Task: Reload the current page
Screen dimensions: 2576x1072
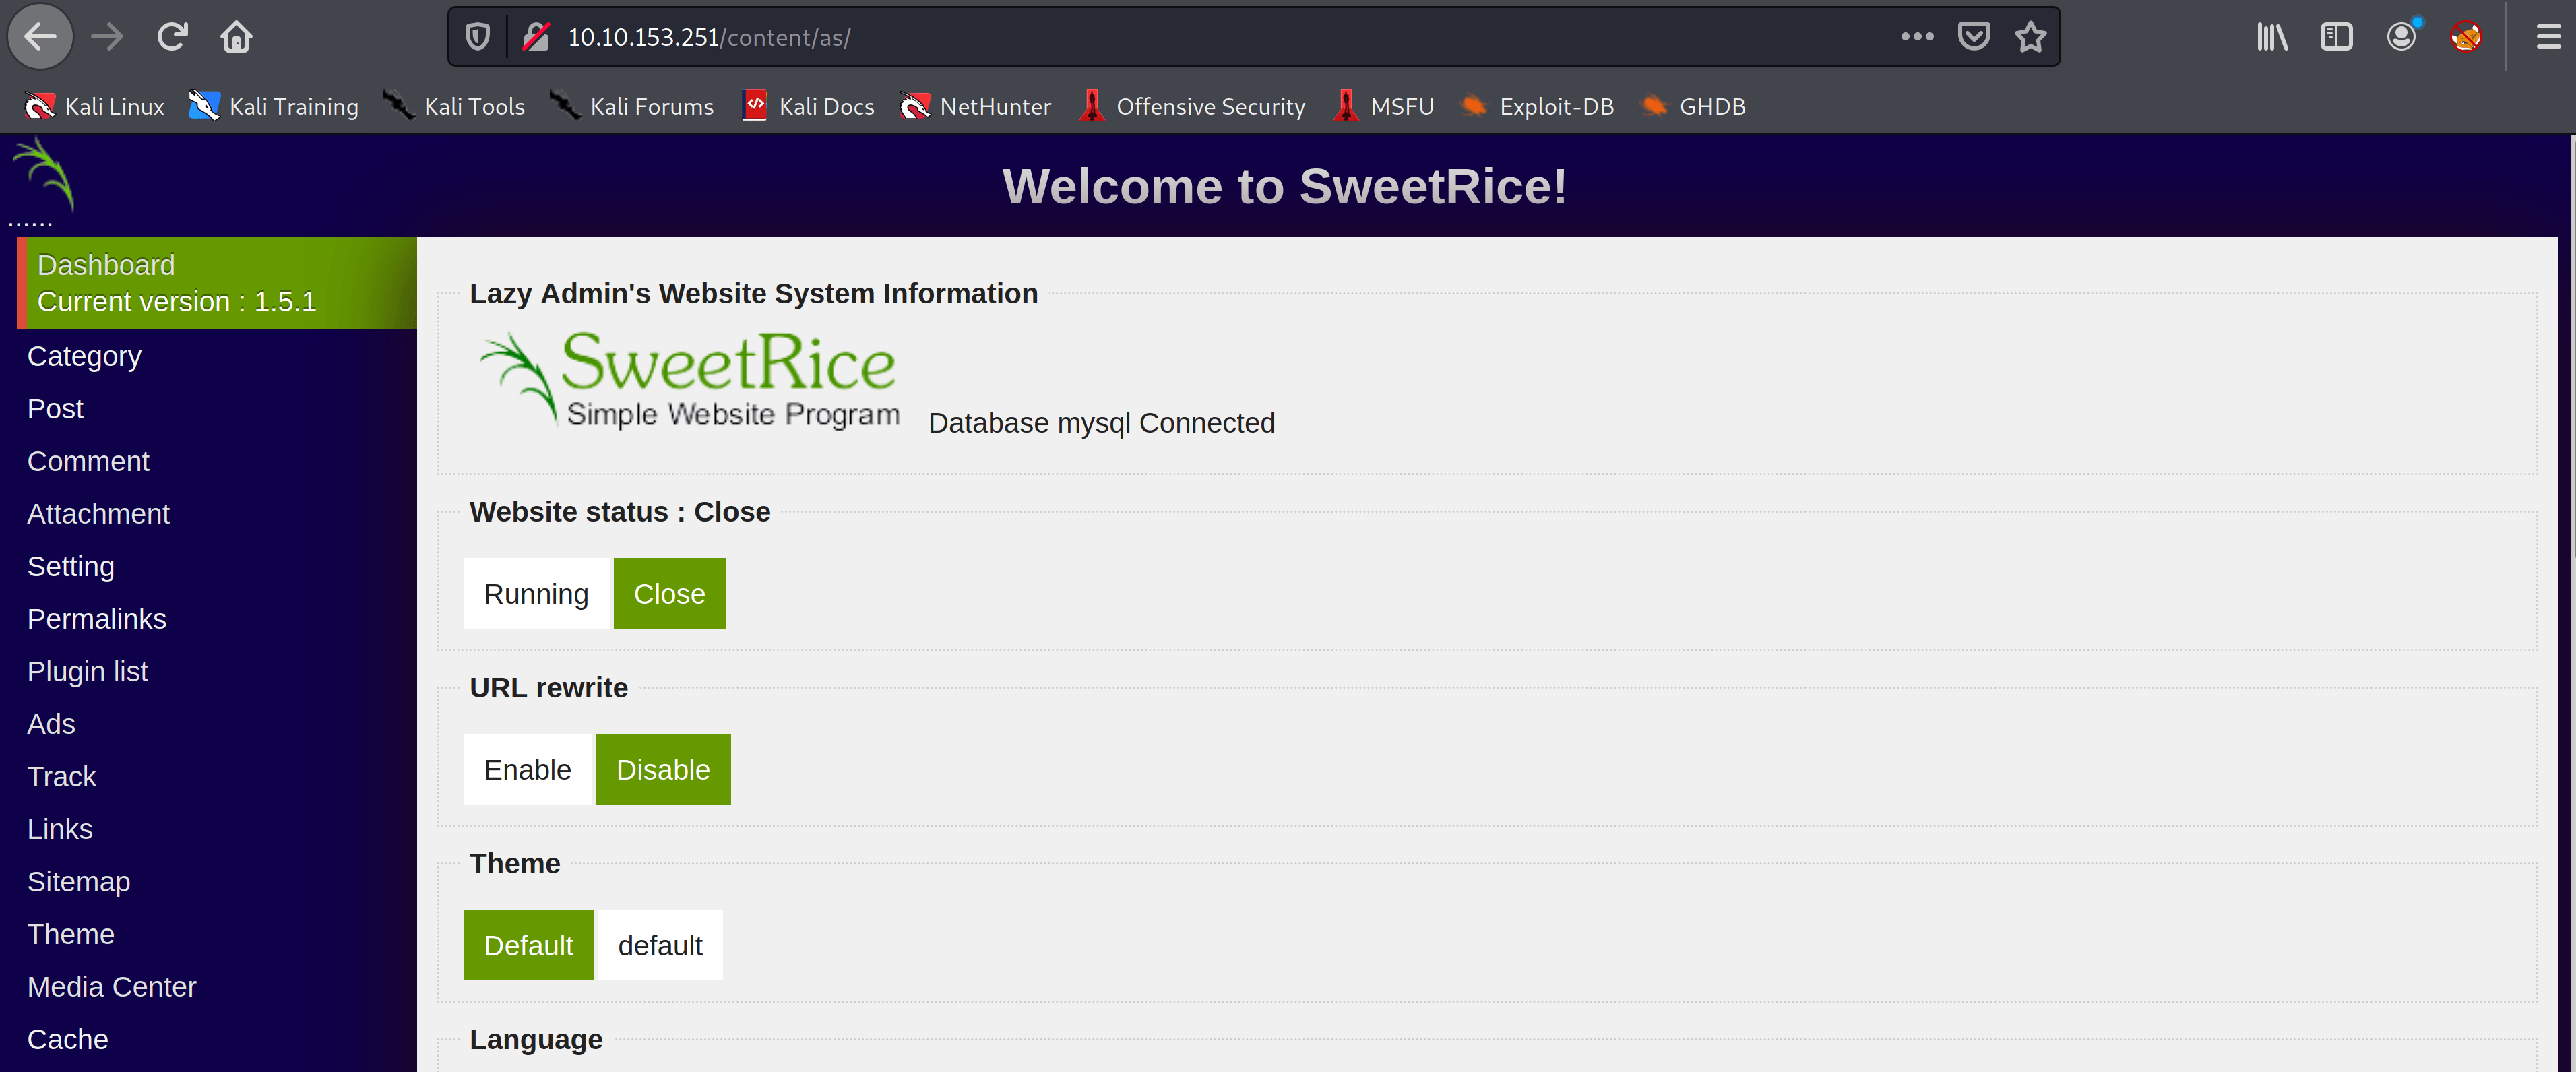Action: tap(172, 37)
